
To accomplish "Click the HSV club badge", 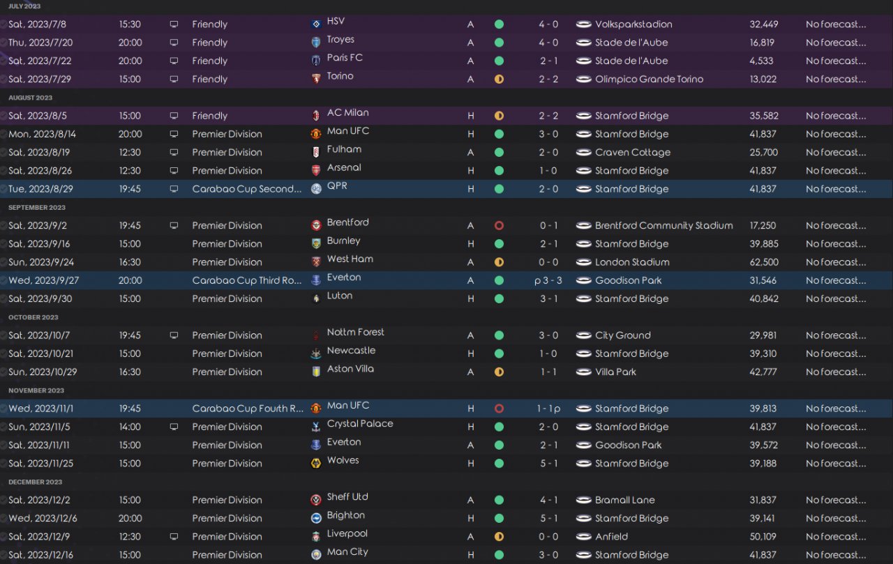I will [316, 24].
